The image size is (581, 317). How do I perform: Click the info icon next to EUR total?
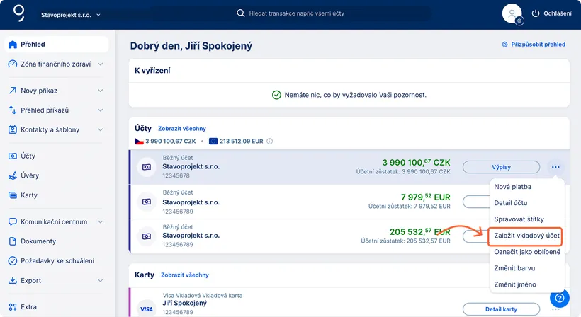[270, 141]
